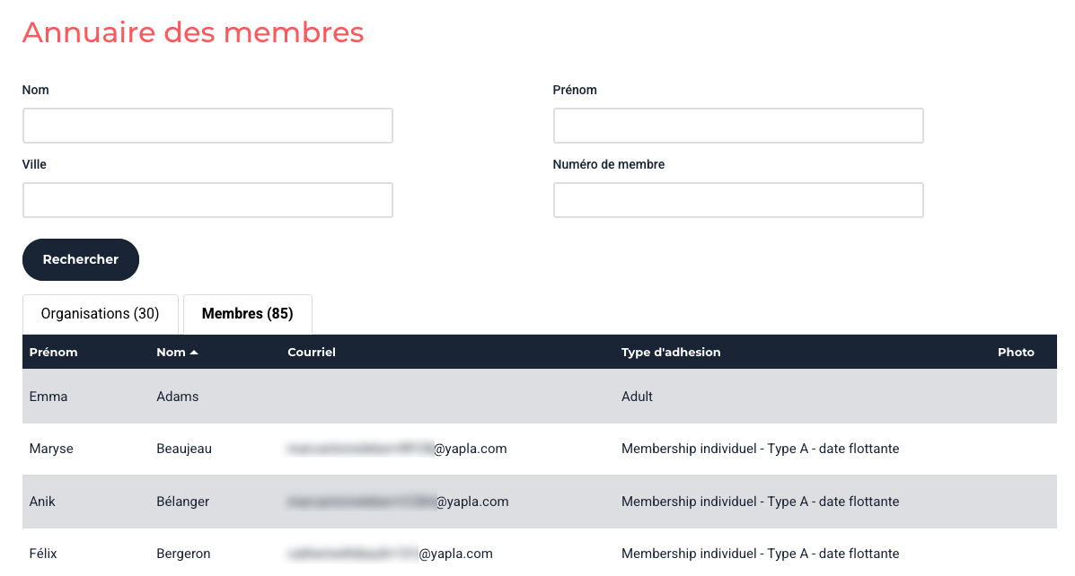1075x576 pixels.
Task: Click the first name Maryse in table
Action: click(51, 449)
